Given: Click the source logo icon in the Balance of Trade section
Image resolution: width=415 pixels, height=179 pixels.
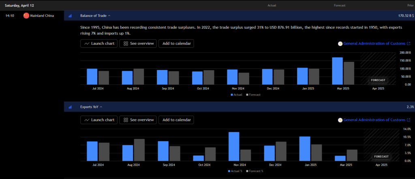Looking at the screenshot, I should point(340,44).
